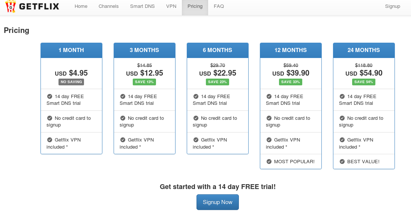Click the SAVE 54% green badge

coord(363,82)
